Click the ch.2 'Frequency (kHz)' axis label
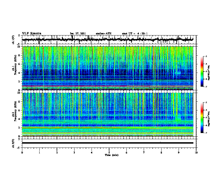221x171 pixels. pos(15,111)
